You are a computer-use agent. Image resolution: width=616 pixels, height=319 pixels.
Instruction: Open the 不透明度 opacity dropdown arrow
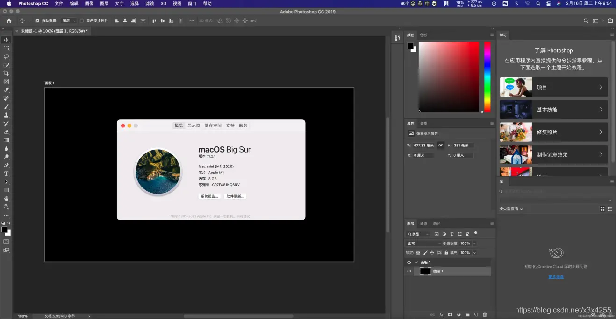click(474, 243)
